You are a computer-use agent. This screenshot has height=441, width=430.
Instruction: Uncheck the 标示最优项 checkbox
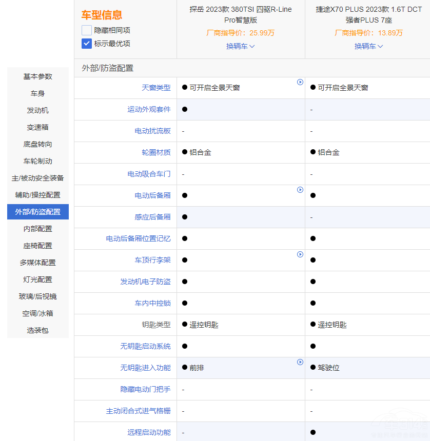[87, 44]
